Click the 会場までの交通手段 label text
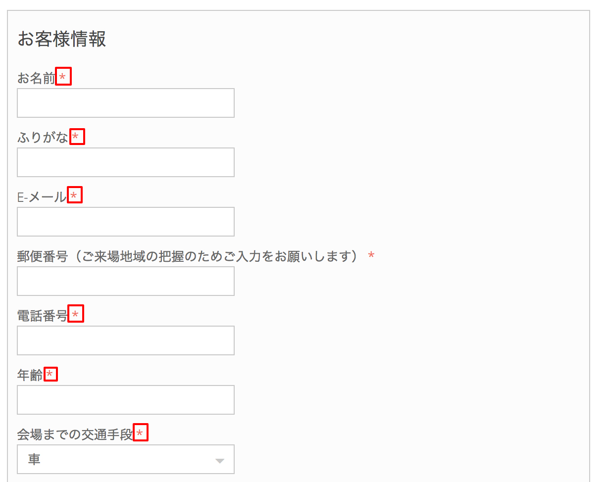The image size is (605, 482). pyautogui.click(x=75, y=434)
